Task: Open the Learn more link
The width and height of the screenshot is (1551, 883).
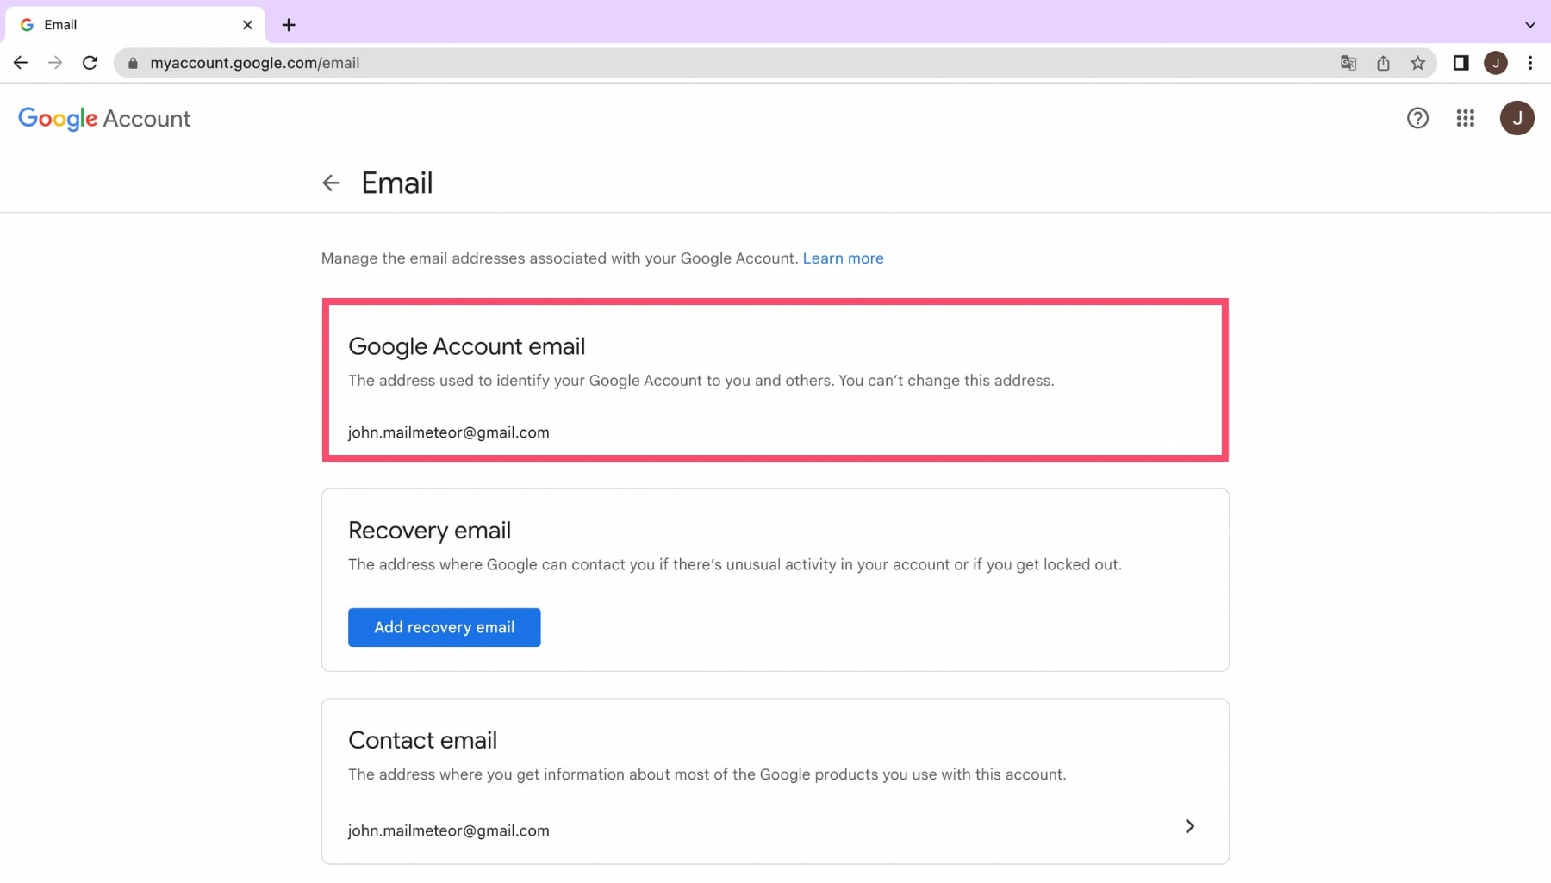Action: click(843, 258)
